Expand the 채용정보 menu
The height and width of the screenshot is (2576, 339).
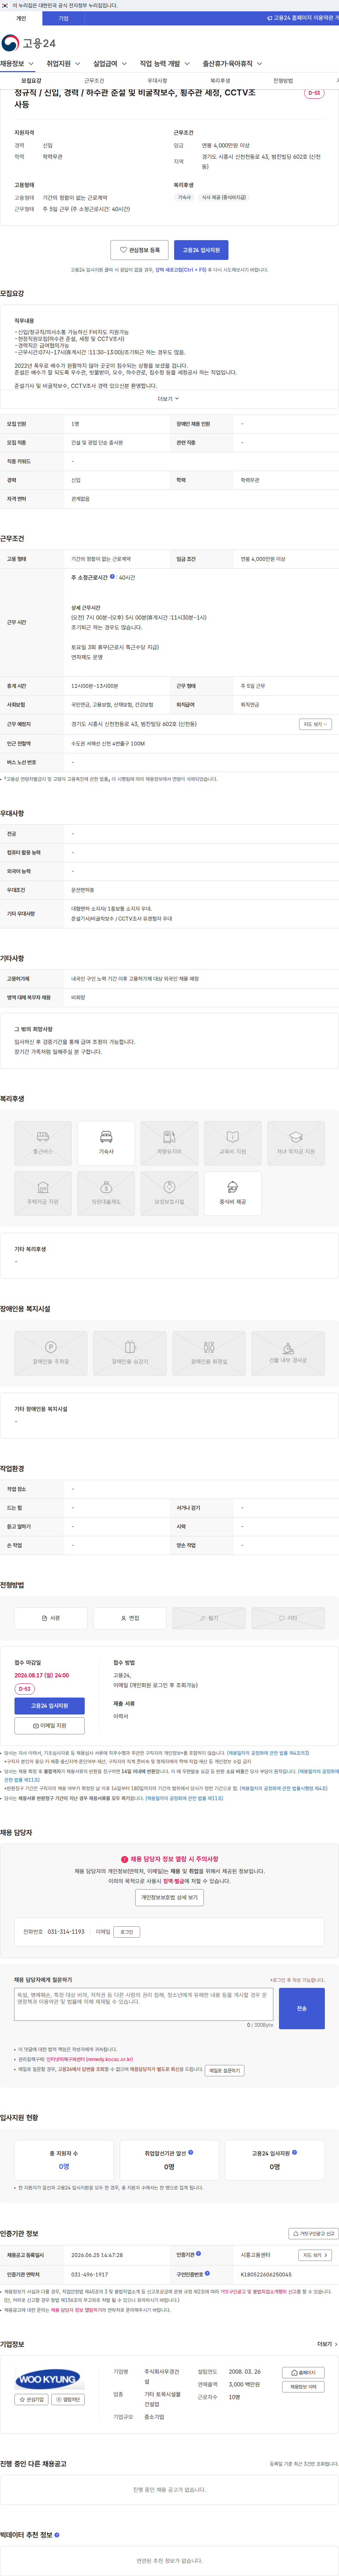pos(17,64)
